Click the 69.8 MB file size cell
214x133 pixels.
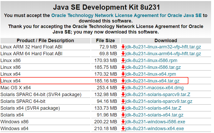(108, 54)
